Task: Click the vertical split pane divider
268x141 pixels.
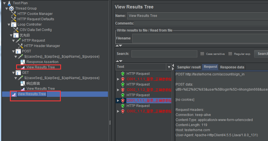Action: (110, 121)
